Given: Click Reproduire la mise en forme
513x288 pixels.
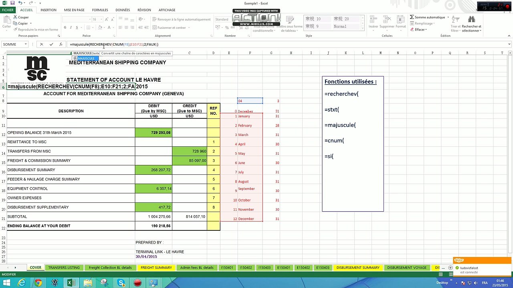Looking at the screenshot, I should (36, 30).
